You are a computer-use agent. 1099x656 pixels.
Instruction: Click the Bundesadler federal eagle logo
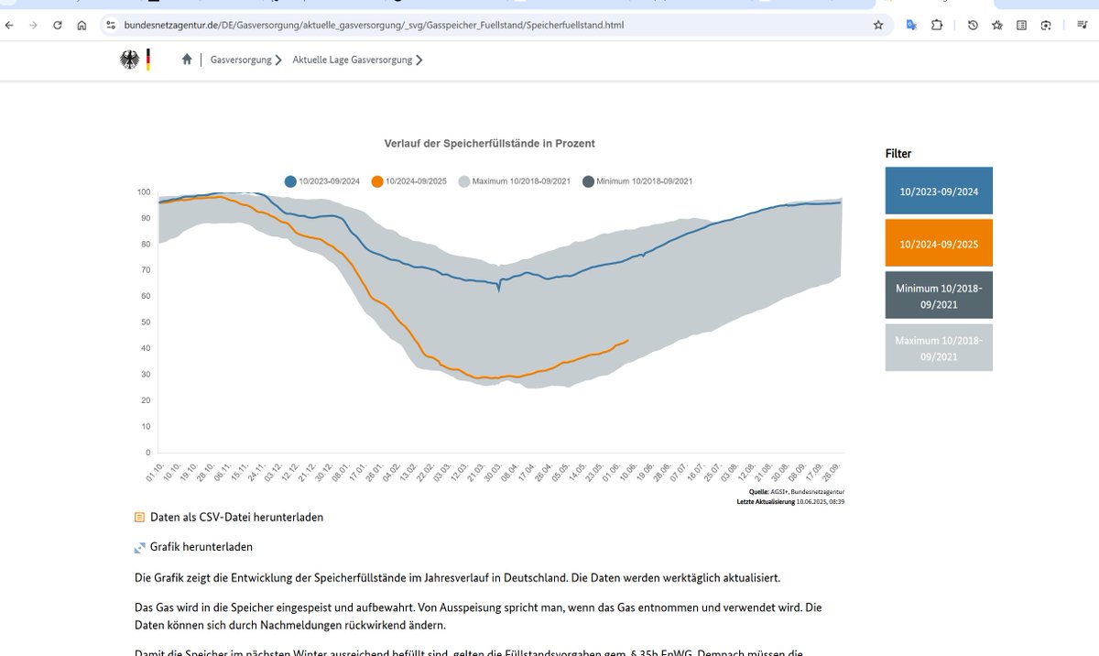point(130,60)
